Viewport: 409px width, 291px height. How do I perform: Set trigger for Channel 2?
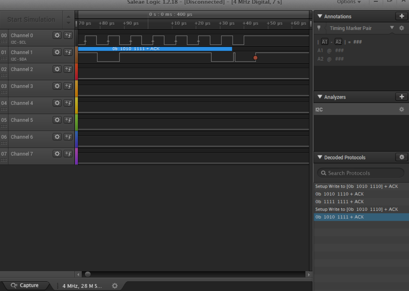(x=68, y=69)
